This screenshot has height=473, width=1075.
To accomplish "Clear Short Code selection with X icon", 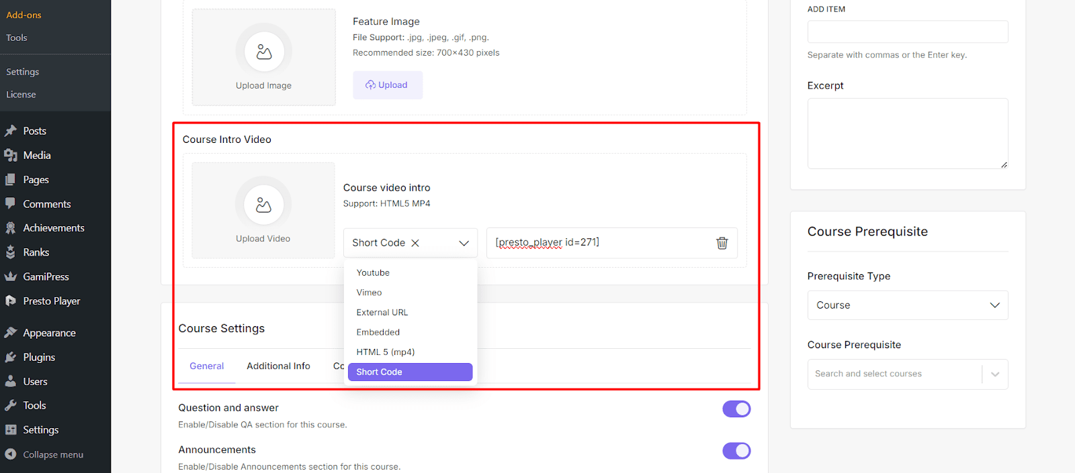I will tap(415, 243).
